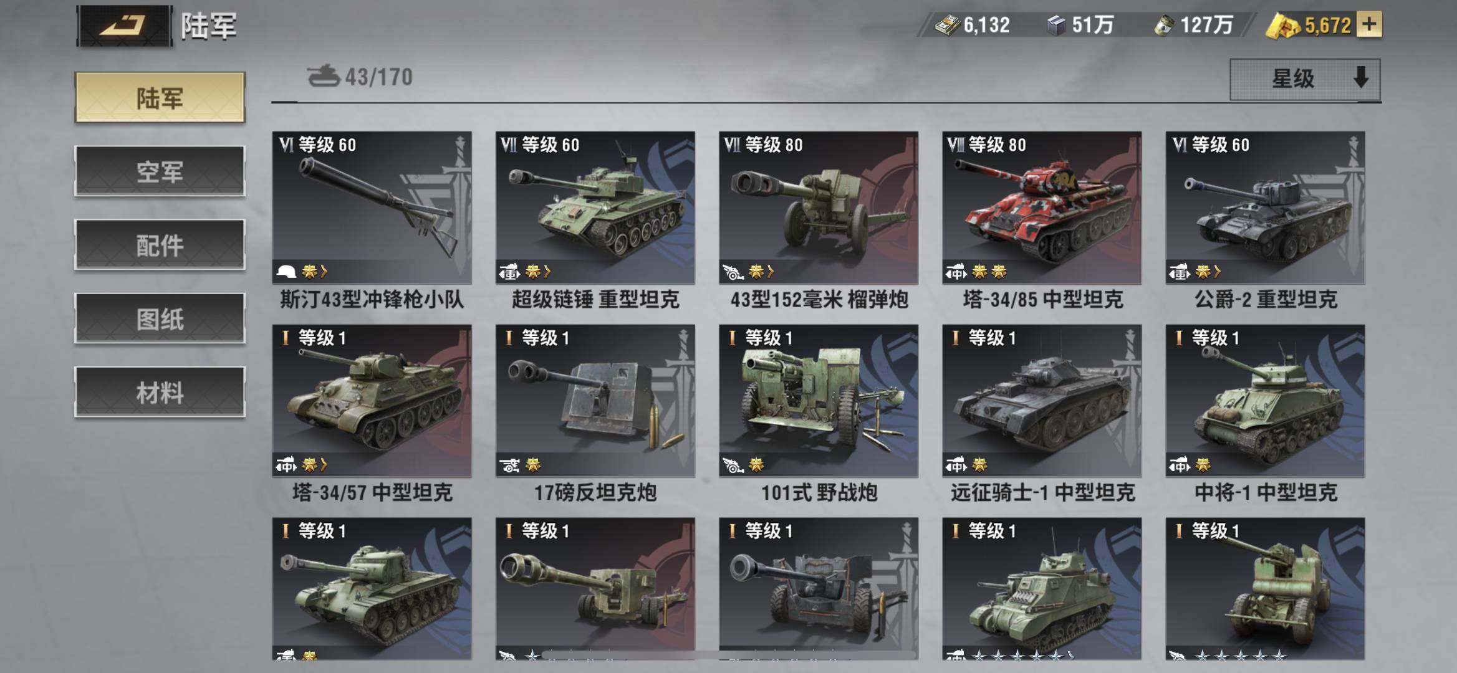Click the steel resource icon showing 51万
The image size is (1457, 673).
1056,26
